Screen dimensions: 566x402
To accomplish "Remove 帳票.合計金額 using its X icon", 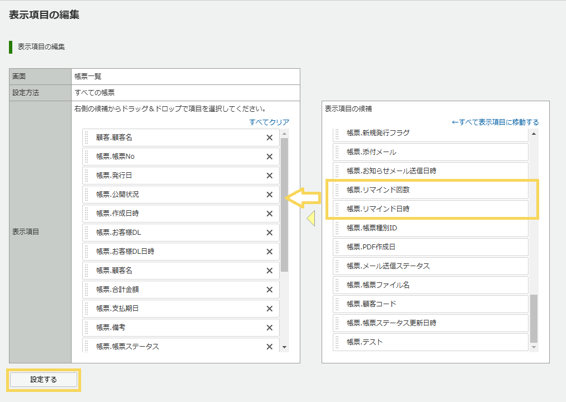I will [269, 290].
